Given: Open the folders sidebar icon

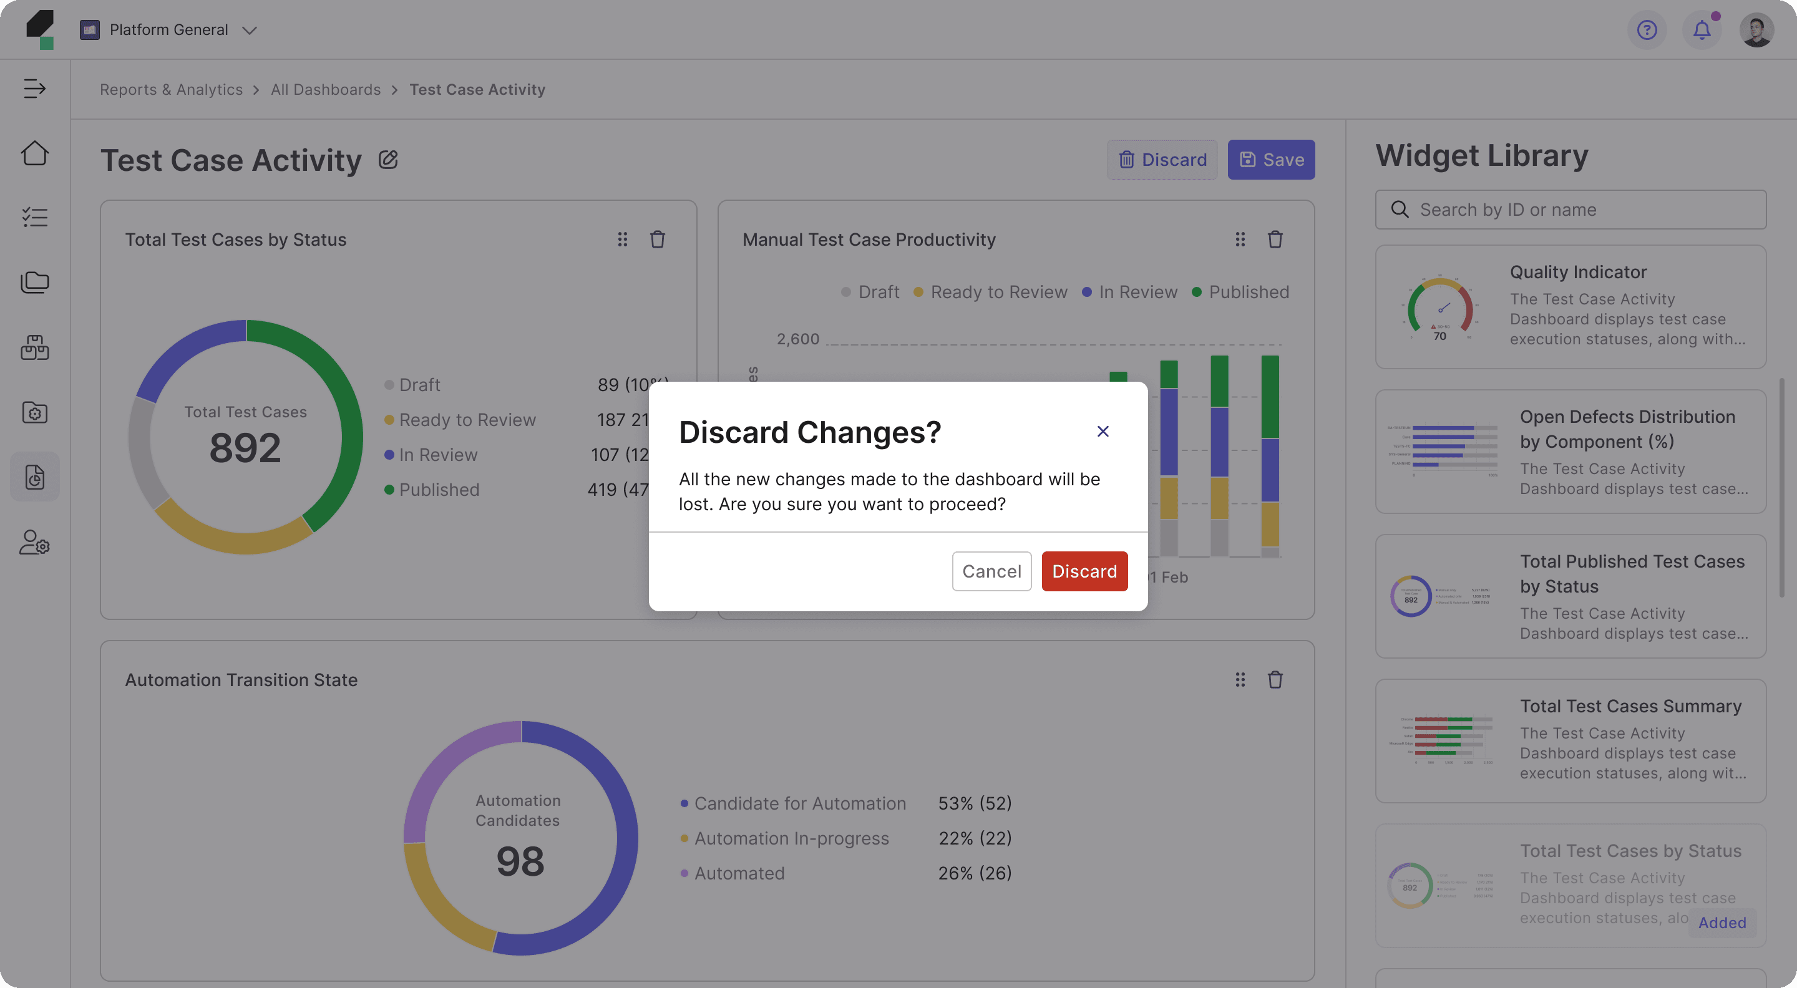Looking at the screenshot, I should click(x=34, y=283).
